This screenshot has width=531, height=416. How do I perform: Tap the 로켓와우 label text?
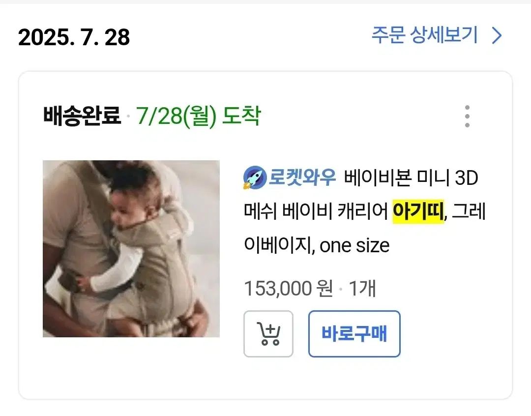click(302, 177)
